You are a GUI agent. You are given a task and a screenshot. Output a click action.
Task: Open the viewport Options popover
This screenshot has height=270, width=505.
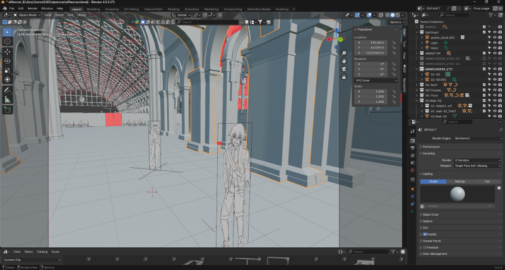[x=395, y=22]
